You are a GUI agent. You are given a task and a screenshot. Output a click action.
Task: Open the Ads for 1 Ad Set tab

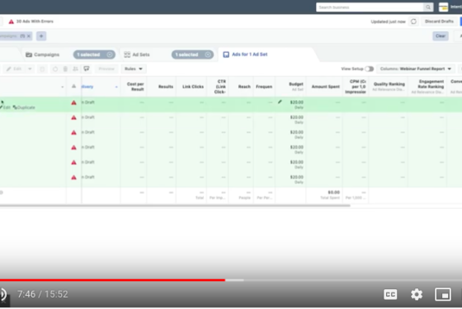[x=246, y=55]
